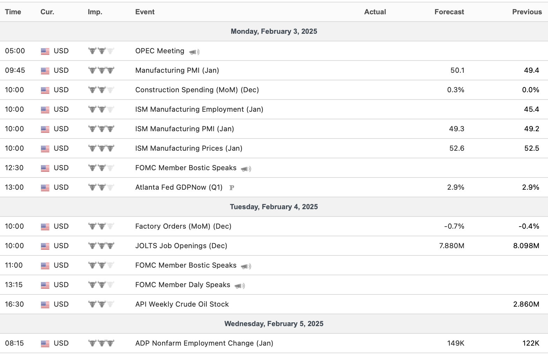Viewport: 548px width, 355px height.
Task: Click bull importance icons for Manufacturing PMI
Action: coord(101,70)
